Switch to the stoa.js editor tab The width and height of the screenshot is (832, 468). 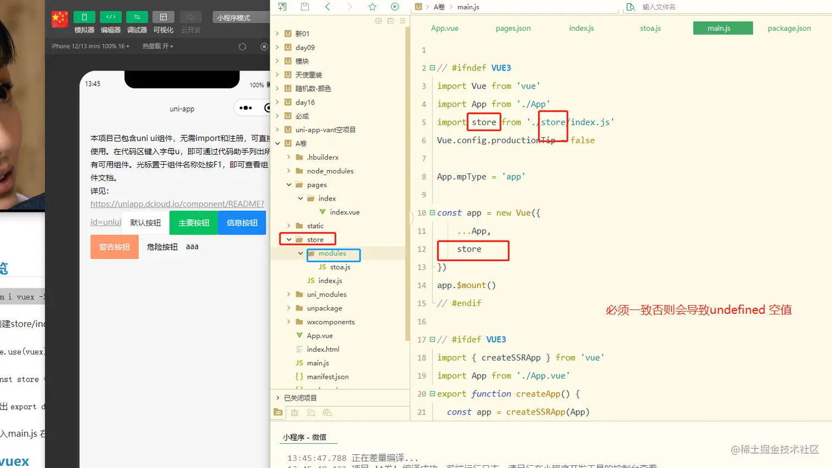coord(650,28)
